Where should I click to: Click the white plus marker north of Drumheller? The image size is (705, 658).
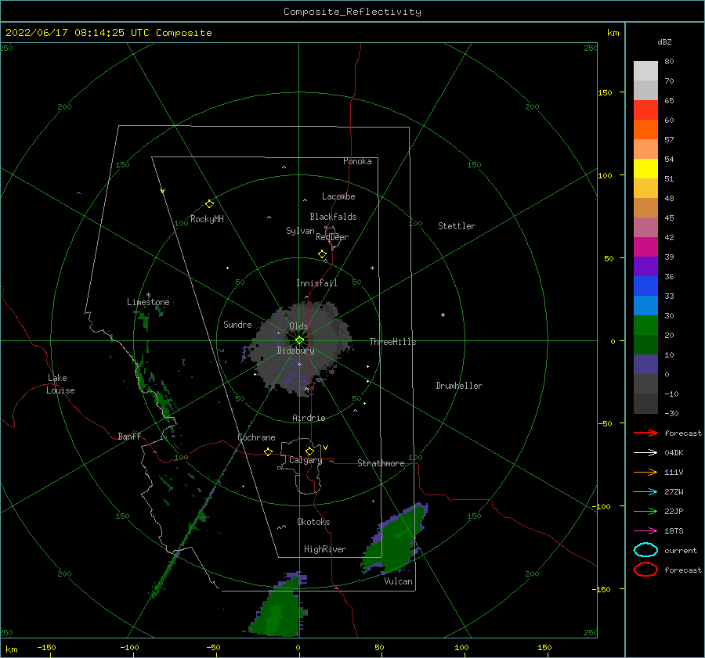(443, 315)
